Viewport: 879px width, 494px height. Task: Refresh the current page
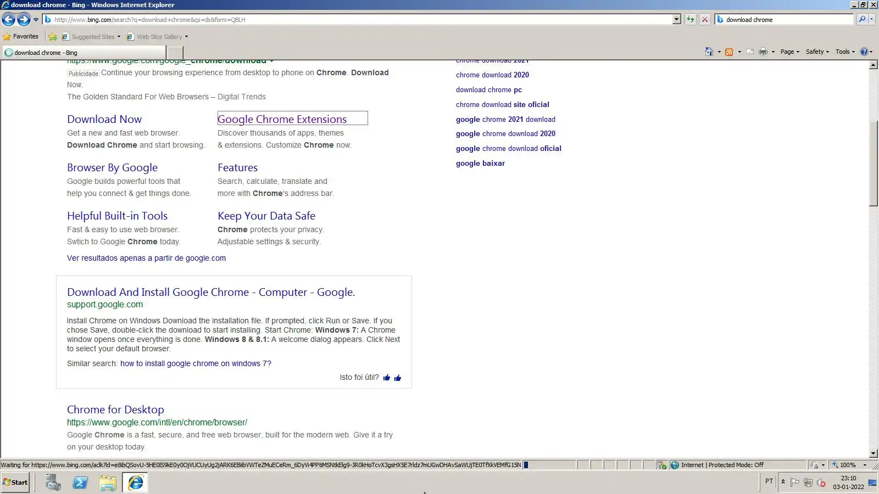[x=691, y=20]
